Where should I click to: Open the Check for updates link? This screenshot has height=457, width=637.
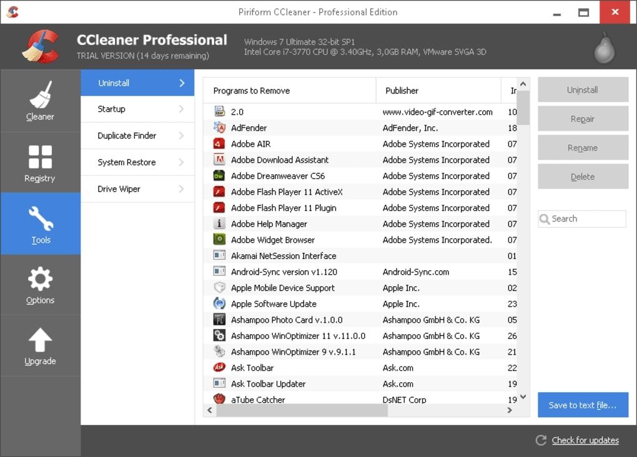click(585, 440)
